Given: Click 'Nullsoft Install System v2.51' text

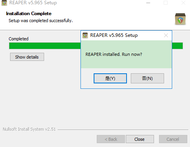Looking at the screenshot, I should tap(29, 129).
